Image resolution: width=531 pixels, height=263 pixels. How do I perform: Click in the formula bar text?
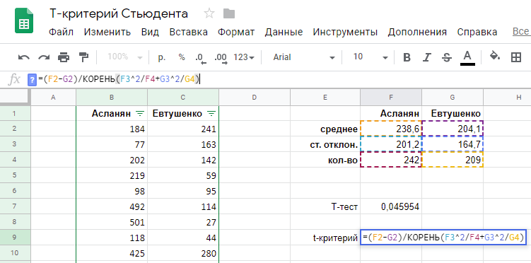tap(119, 80)
